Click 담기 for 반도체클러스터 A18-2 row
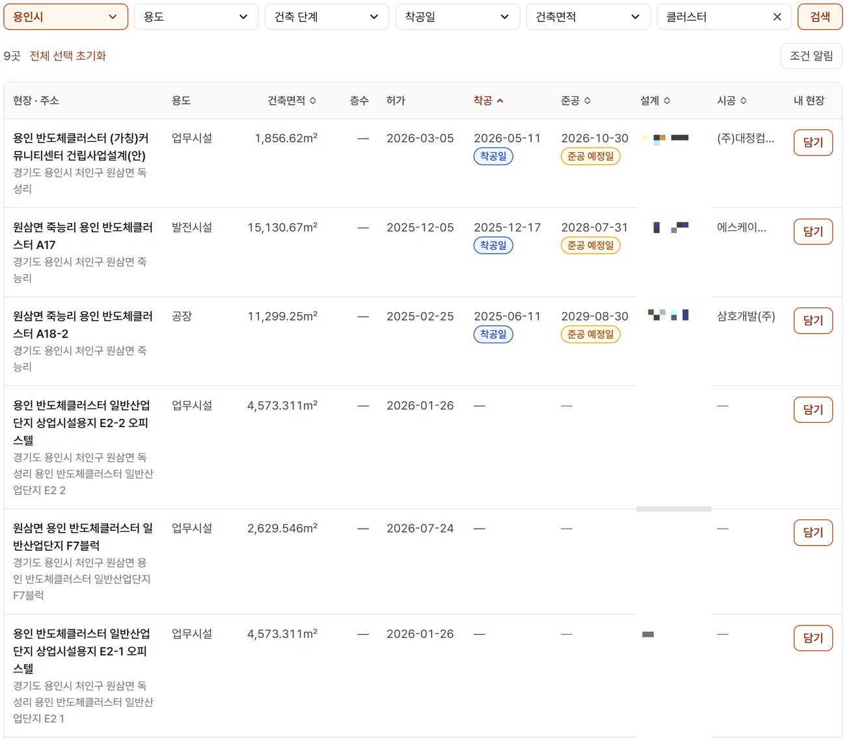 point(813,321)
